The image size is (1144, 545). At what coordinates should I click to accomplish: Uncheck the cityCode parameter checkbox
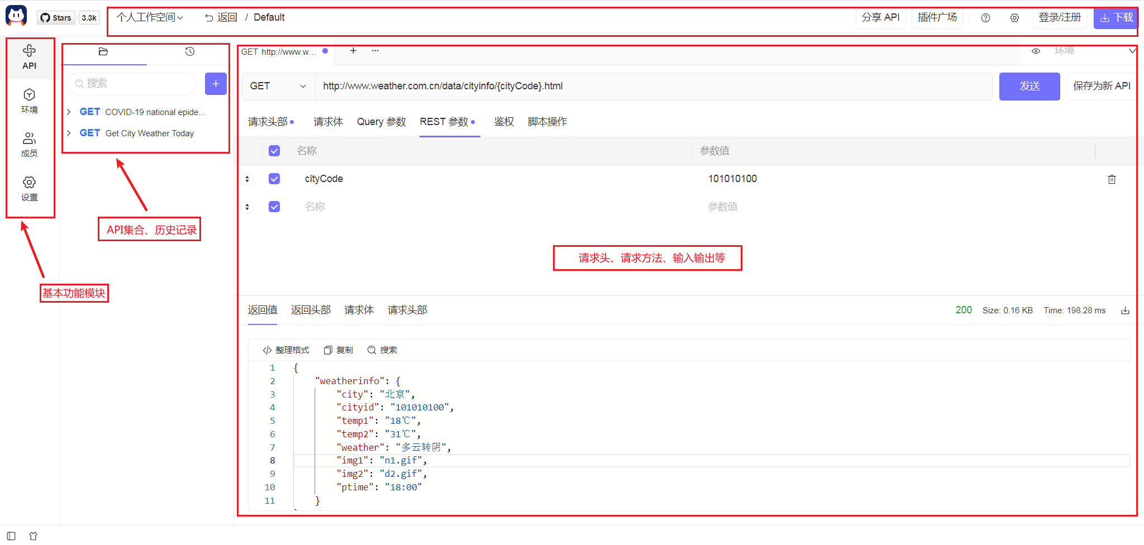[x=274, y=179]
